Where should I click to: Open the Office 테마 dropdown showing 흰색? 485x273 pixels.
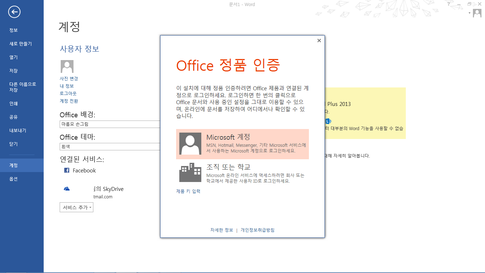click(x=110, y=146)
